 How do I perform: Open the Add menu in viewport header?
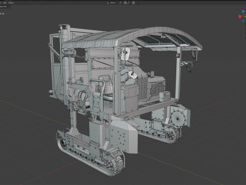click(5, 3)
